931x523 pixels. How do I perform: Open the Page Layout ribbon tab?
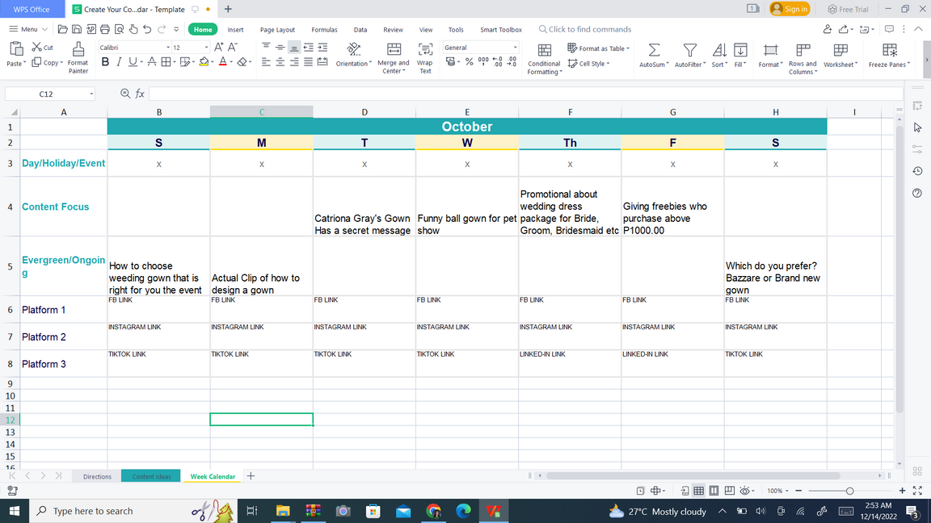click(x=277, y=30)
